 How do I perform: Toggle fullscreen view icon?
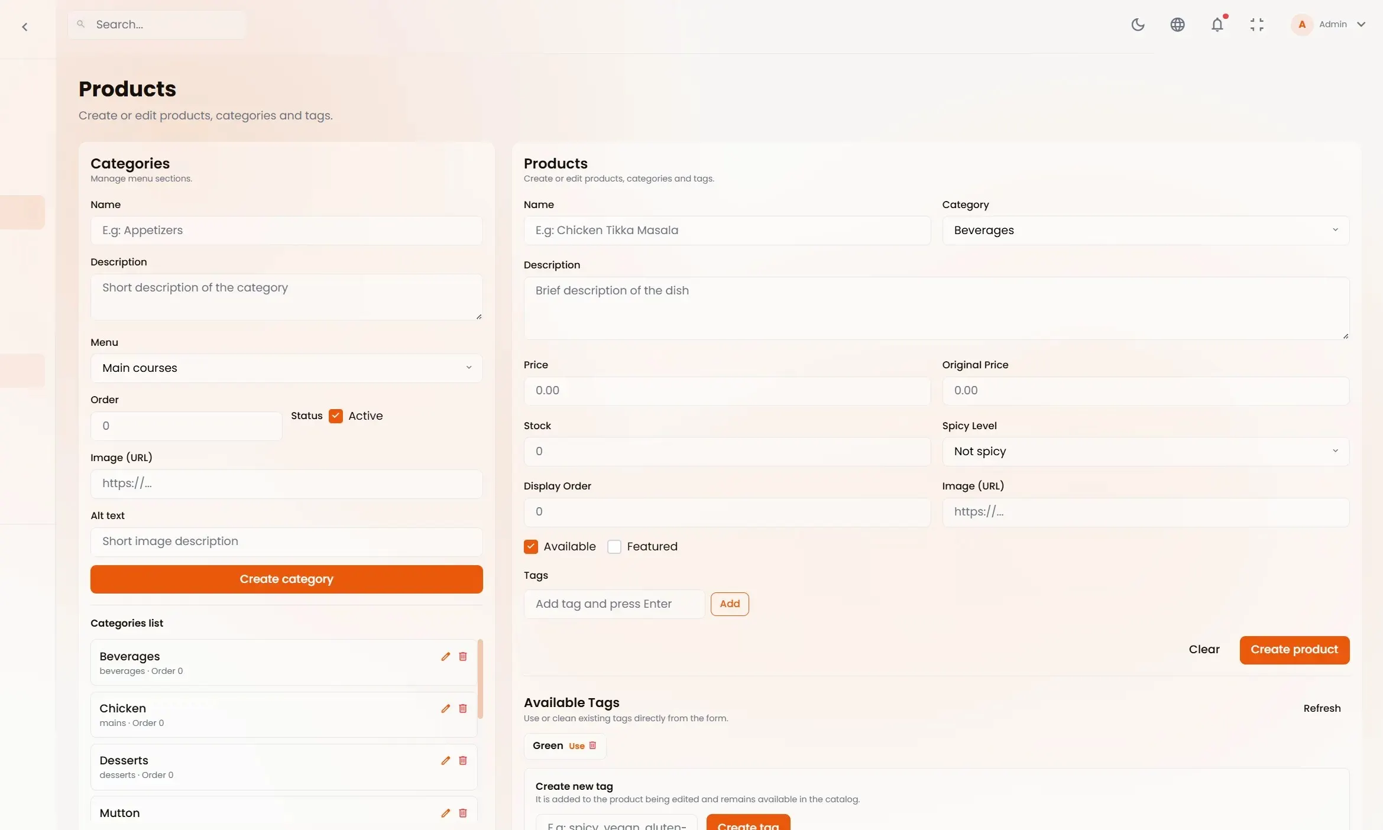(x=1256, y=25)
